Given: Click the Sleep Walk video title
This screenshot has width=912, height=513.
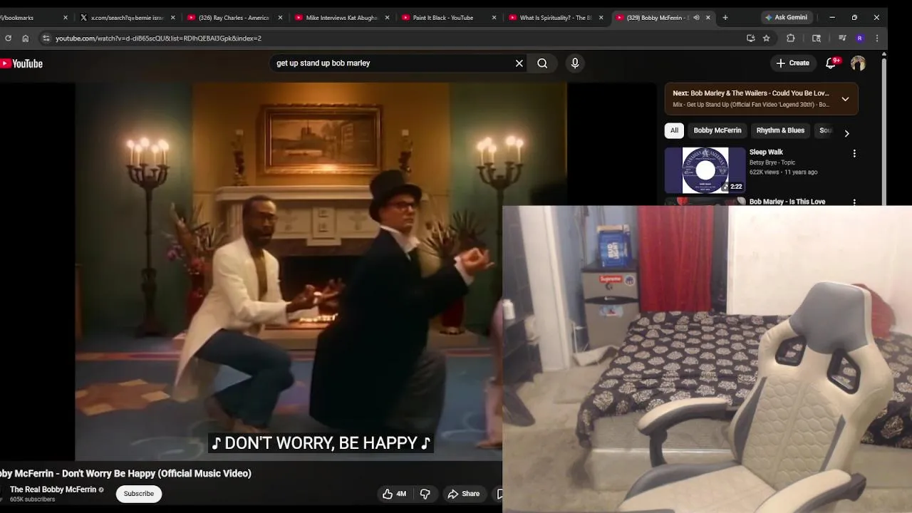Looking at the screenshot, I should [x=766, y=152].
